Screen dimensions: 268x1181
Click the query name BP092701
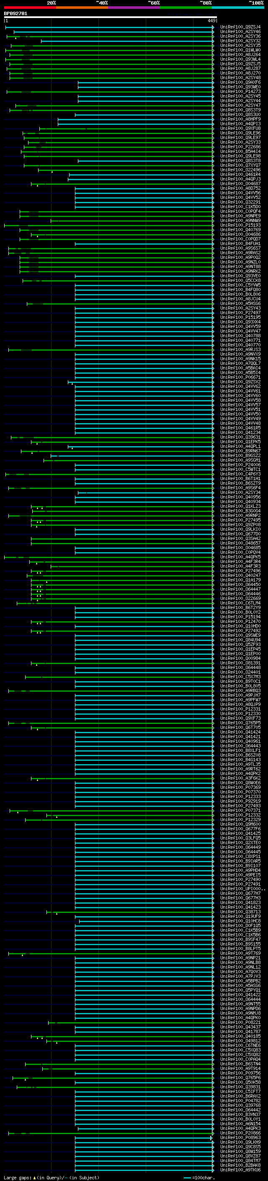15,13
